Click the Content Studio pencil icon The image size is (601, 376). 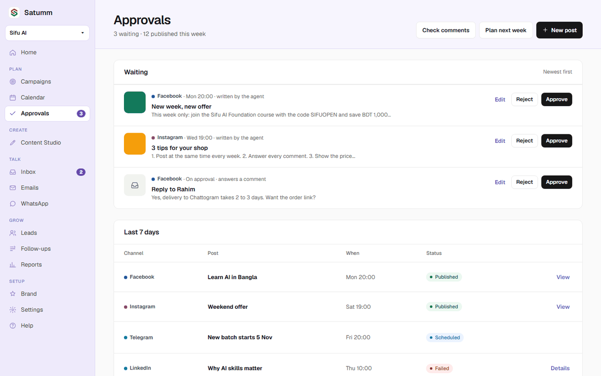(x=13, y=143)
